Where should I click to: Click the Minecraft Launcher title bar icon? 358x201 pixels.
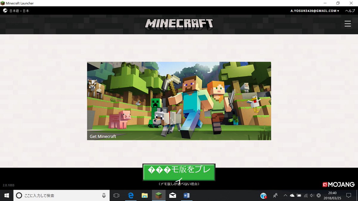tap(3, 3)
